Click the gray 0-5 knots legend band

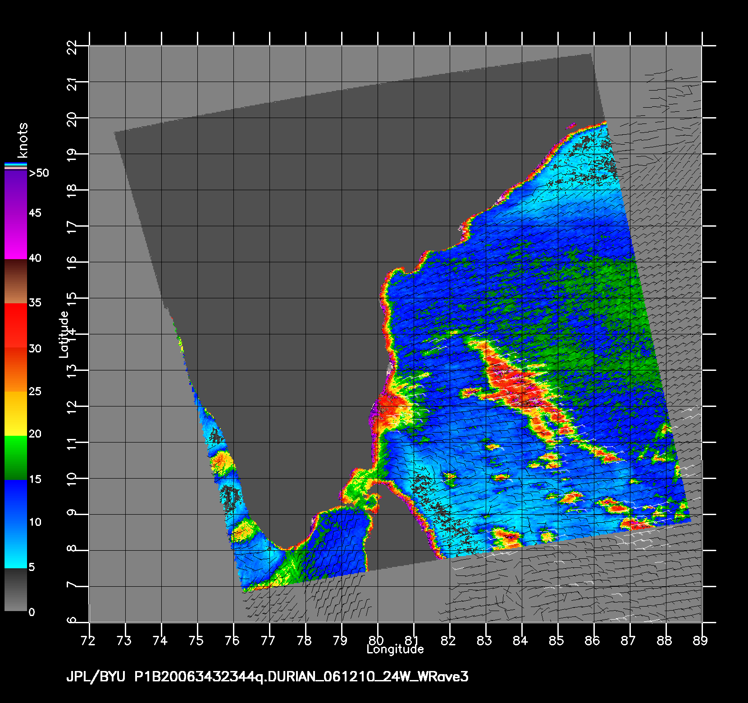tap(15, 590)
